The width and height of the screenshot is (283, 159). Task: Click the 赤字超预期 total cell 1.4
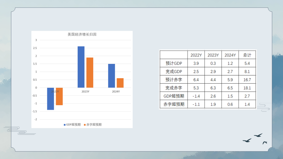coord(247,104)
